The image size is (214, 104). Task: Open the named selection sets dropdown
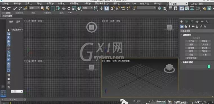(x=146, y=8)
